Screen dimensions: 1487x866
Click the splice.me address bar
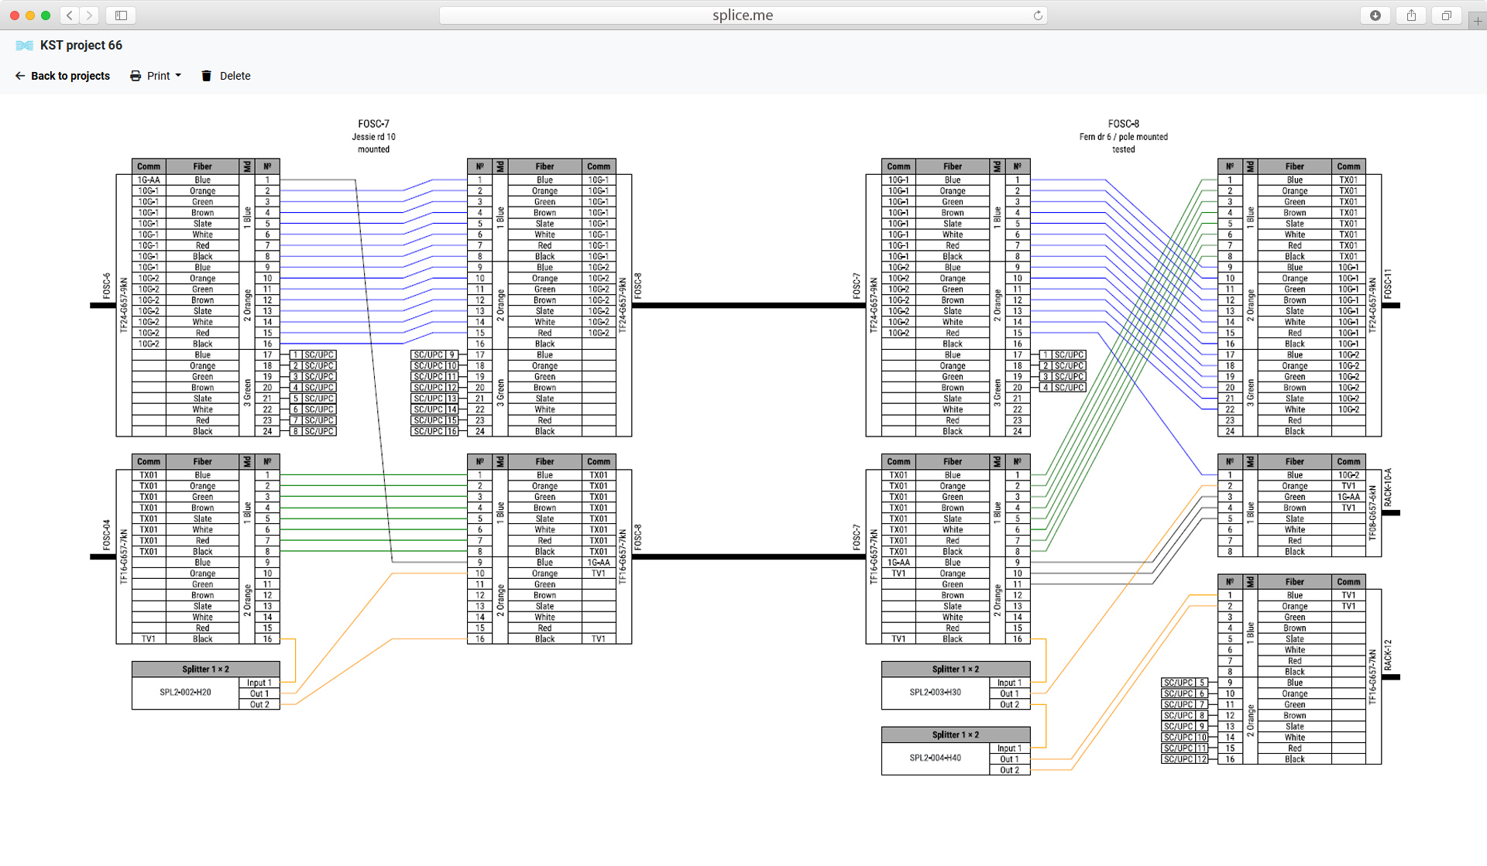pyautogui.click(x=742, y=15)
